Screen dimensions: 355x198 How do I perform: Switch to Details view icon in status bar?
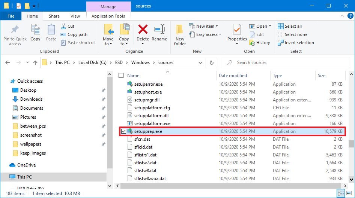(341, 193)
